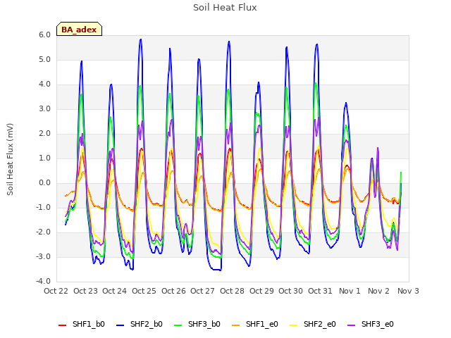Click the BA_adex site label
This screenshot has width=451, height=338.
pyautogui.click(x=79, y=30)
